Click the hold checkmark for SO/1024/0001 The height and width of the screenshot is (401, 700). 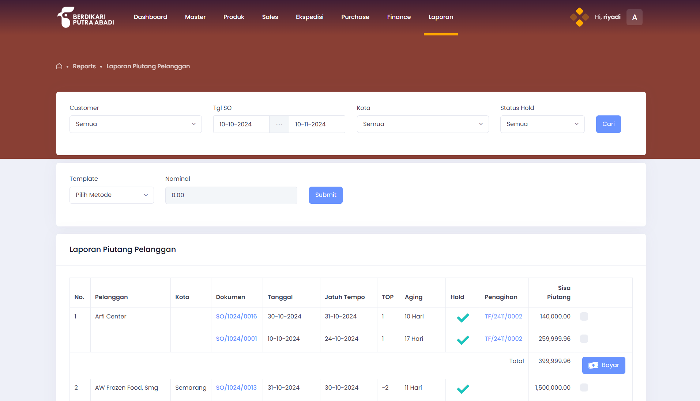pyautogui.click(x=463, y=340)
